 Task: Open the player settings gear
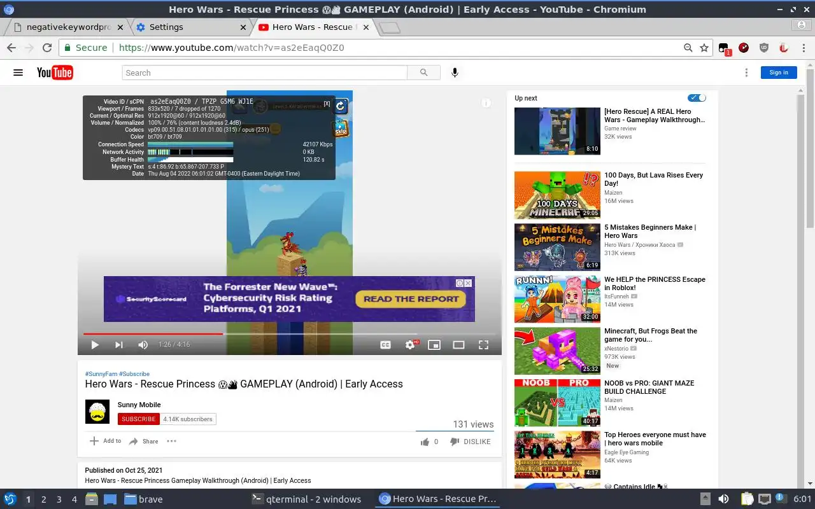pos(410,345)
